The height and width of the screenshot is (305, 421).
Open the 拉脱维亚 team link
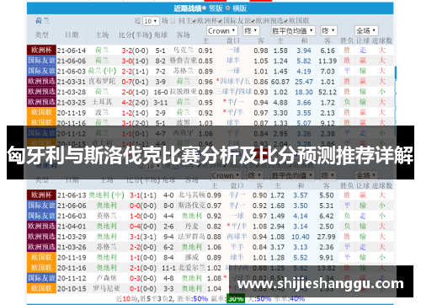[183, 92]
